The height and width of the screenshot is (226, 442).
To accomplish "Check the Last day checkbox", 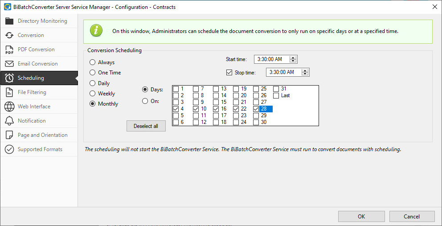I will pyautogui.click(x=276, y=95).
